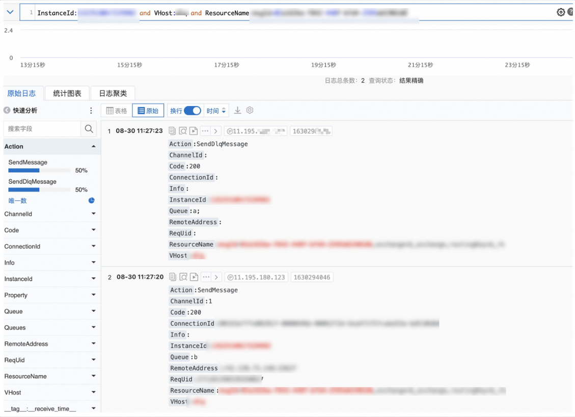575x417 pixels.
Task: Click Action:SendMessage in log 2
Action: coord(204,290)
